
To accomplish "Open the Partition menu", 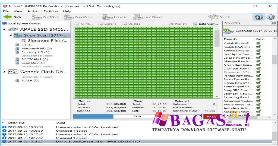I will (51, 11).
